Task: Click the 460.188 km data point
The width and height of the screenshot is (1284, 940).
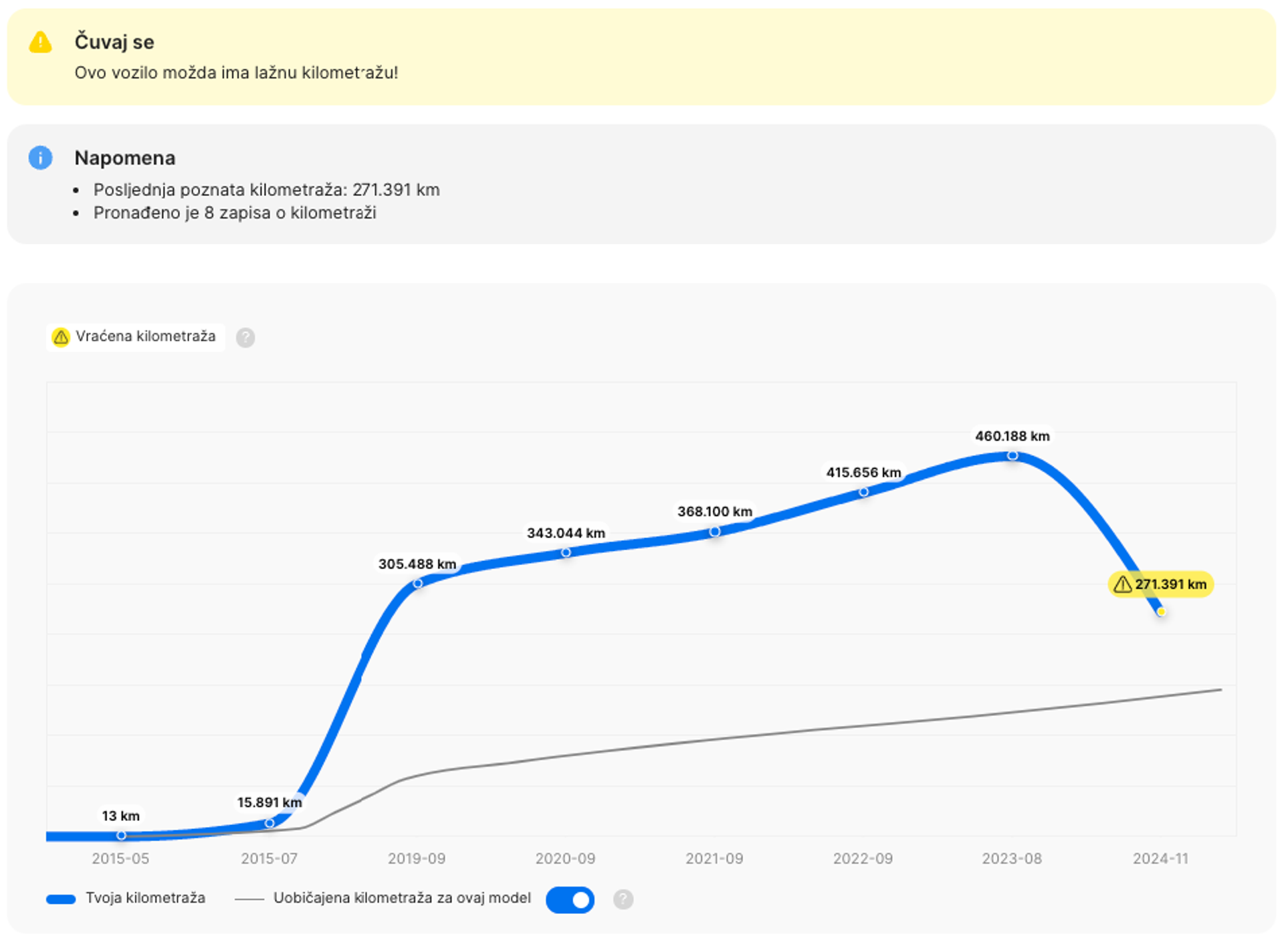Action: tap(1012, 455)
